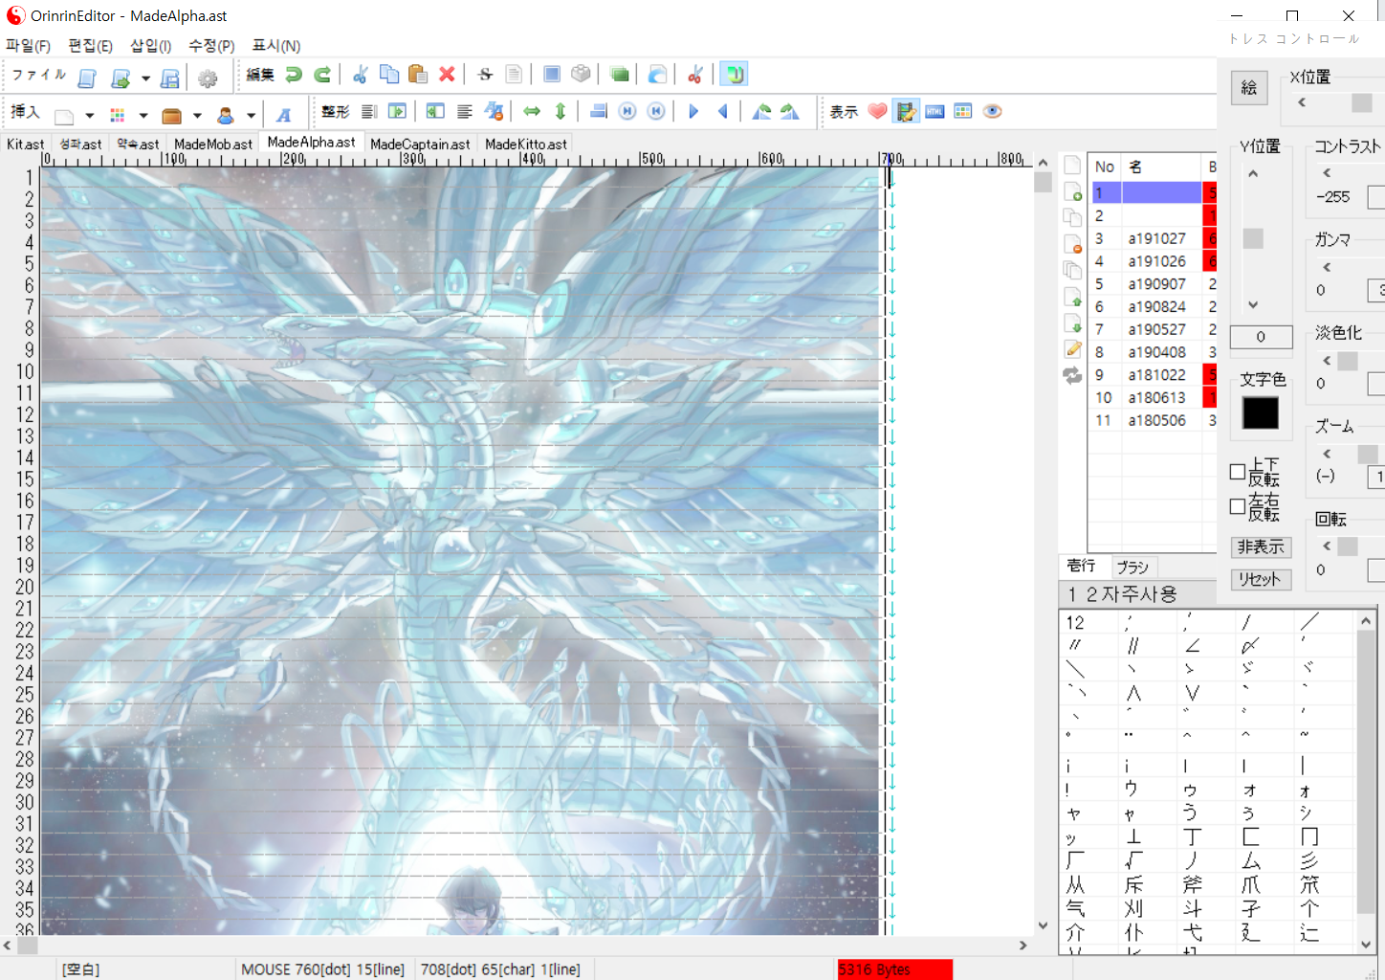Viewport: 1385px width, 980px height.
Task: Click the リセット button
Action: tap(1261, 579)
